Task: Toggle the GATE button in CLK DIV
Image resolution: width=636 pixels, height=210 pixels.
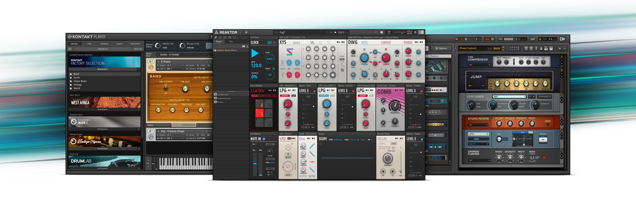Action: pyautogui.click(x=254, y=96)
